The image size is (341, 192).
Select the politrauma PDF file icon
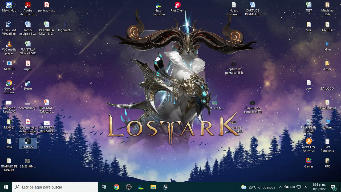tap(46, 7)
